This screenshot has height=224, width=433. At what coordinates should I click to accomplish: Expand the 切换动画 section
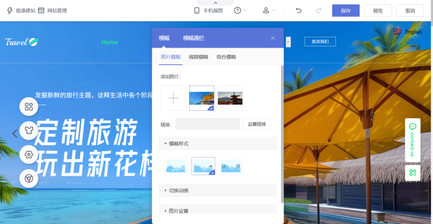(x=217, y=190)
